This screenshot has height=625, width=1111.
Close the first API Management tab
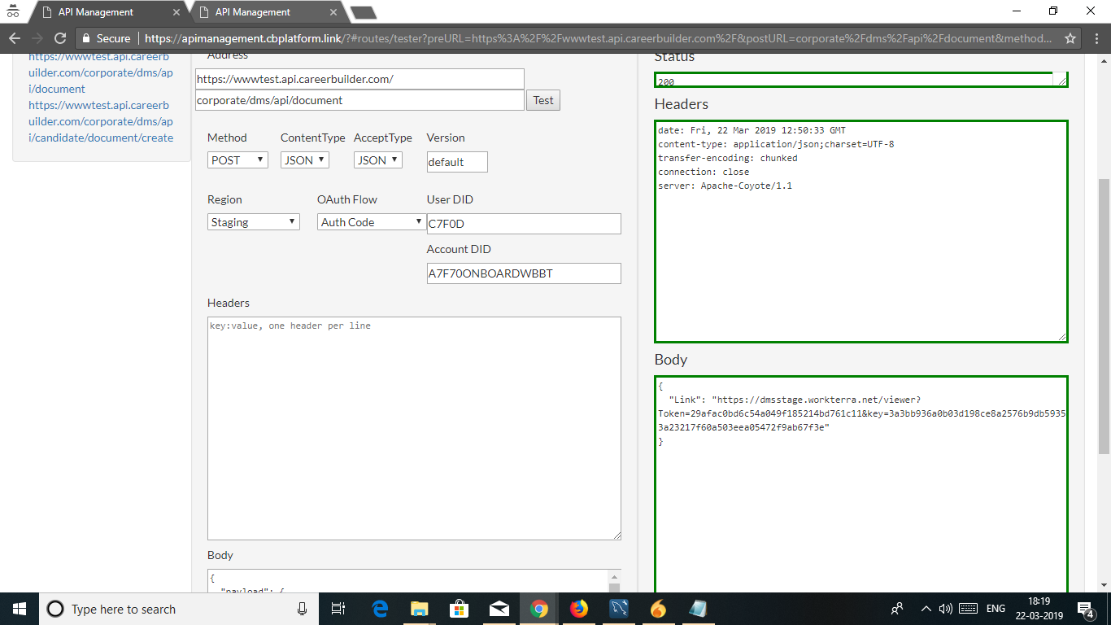[176, 12]
